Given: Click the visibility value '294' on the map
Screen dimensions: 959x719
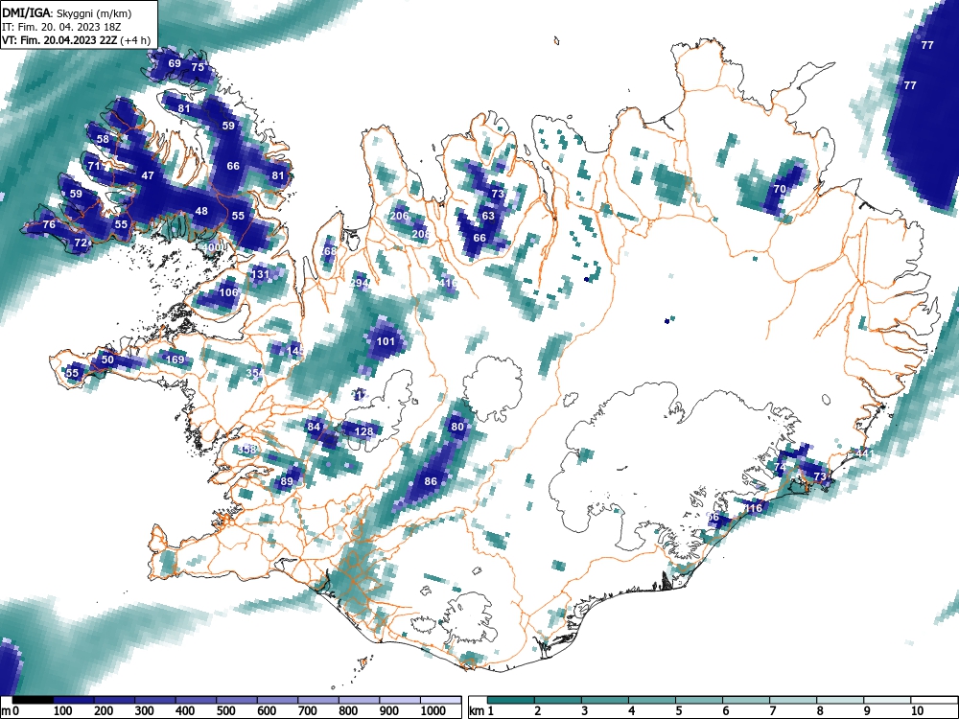Looking at the screenshot, I should [x=359, y=283].
